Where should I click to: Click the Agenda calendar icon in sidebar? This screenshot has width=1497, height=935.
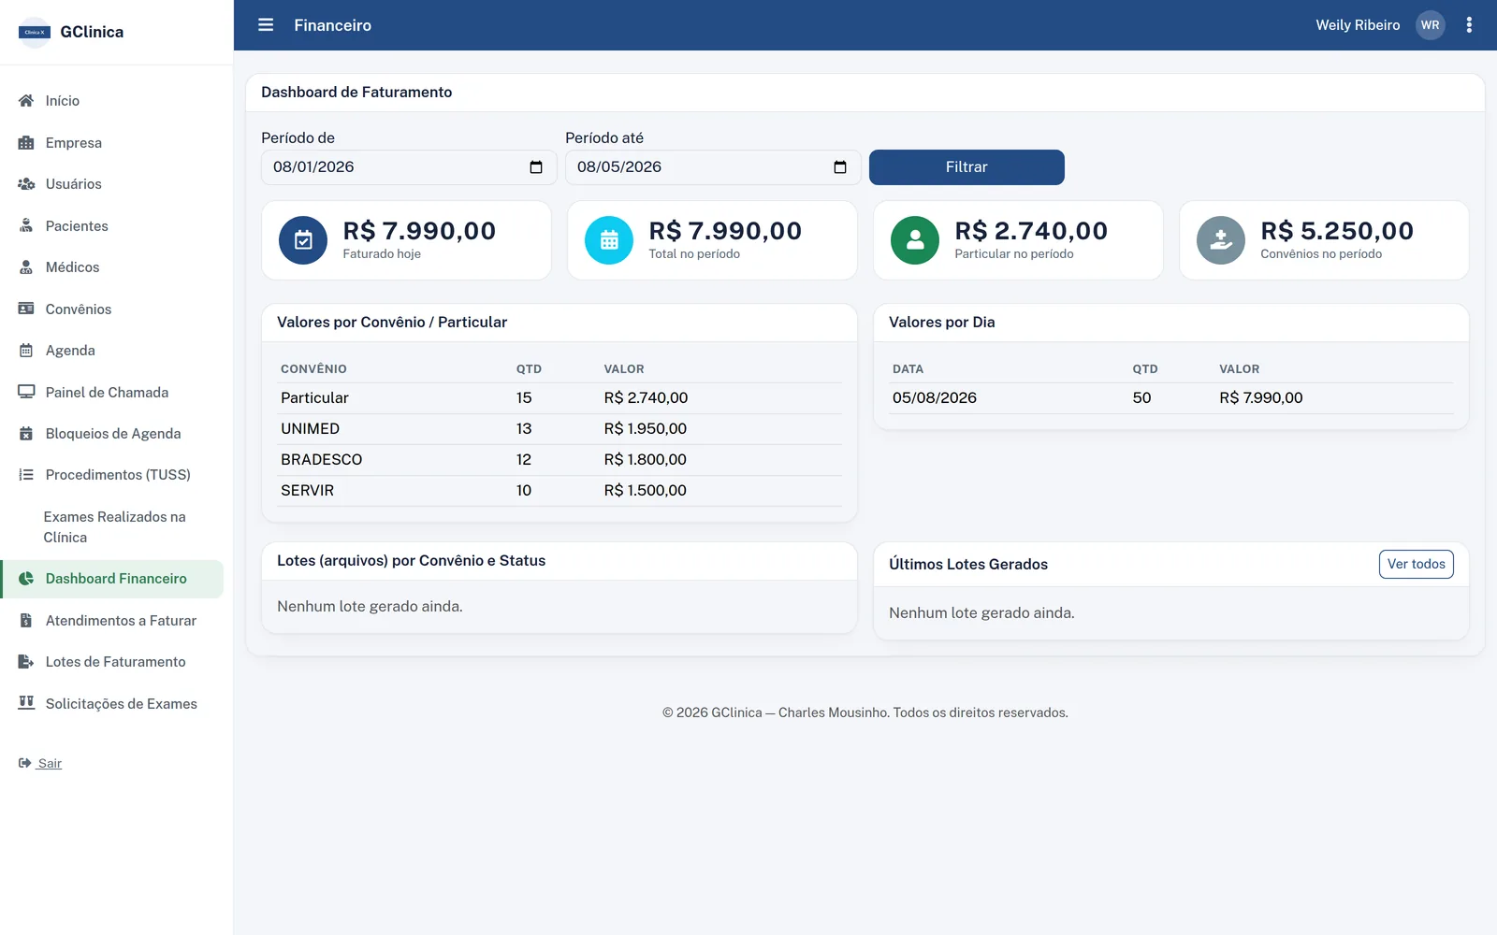[26, 351]
